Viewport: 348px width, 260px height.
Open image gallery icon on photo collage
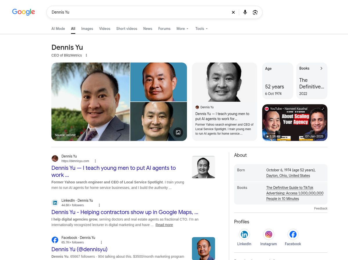(x=178, y=132)
